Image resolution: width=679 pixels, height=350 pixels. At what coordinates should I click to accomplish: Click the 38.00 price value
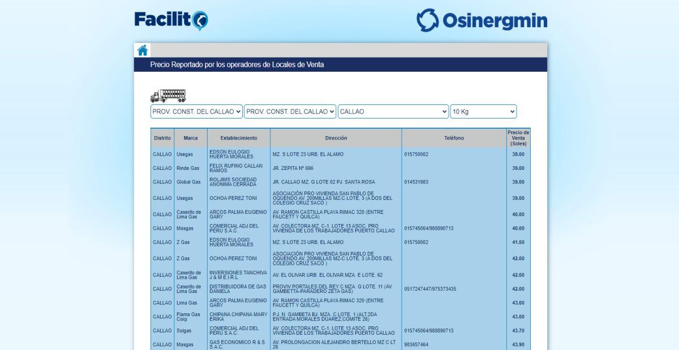click(517, 154)
